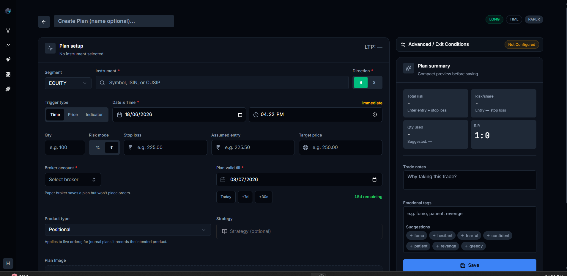Click the Not Configured badge
This screenshot has height=276, width=567.
(x=522, y=45)
